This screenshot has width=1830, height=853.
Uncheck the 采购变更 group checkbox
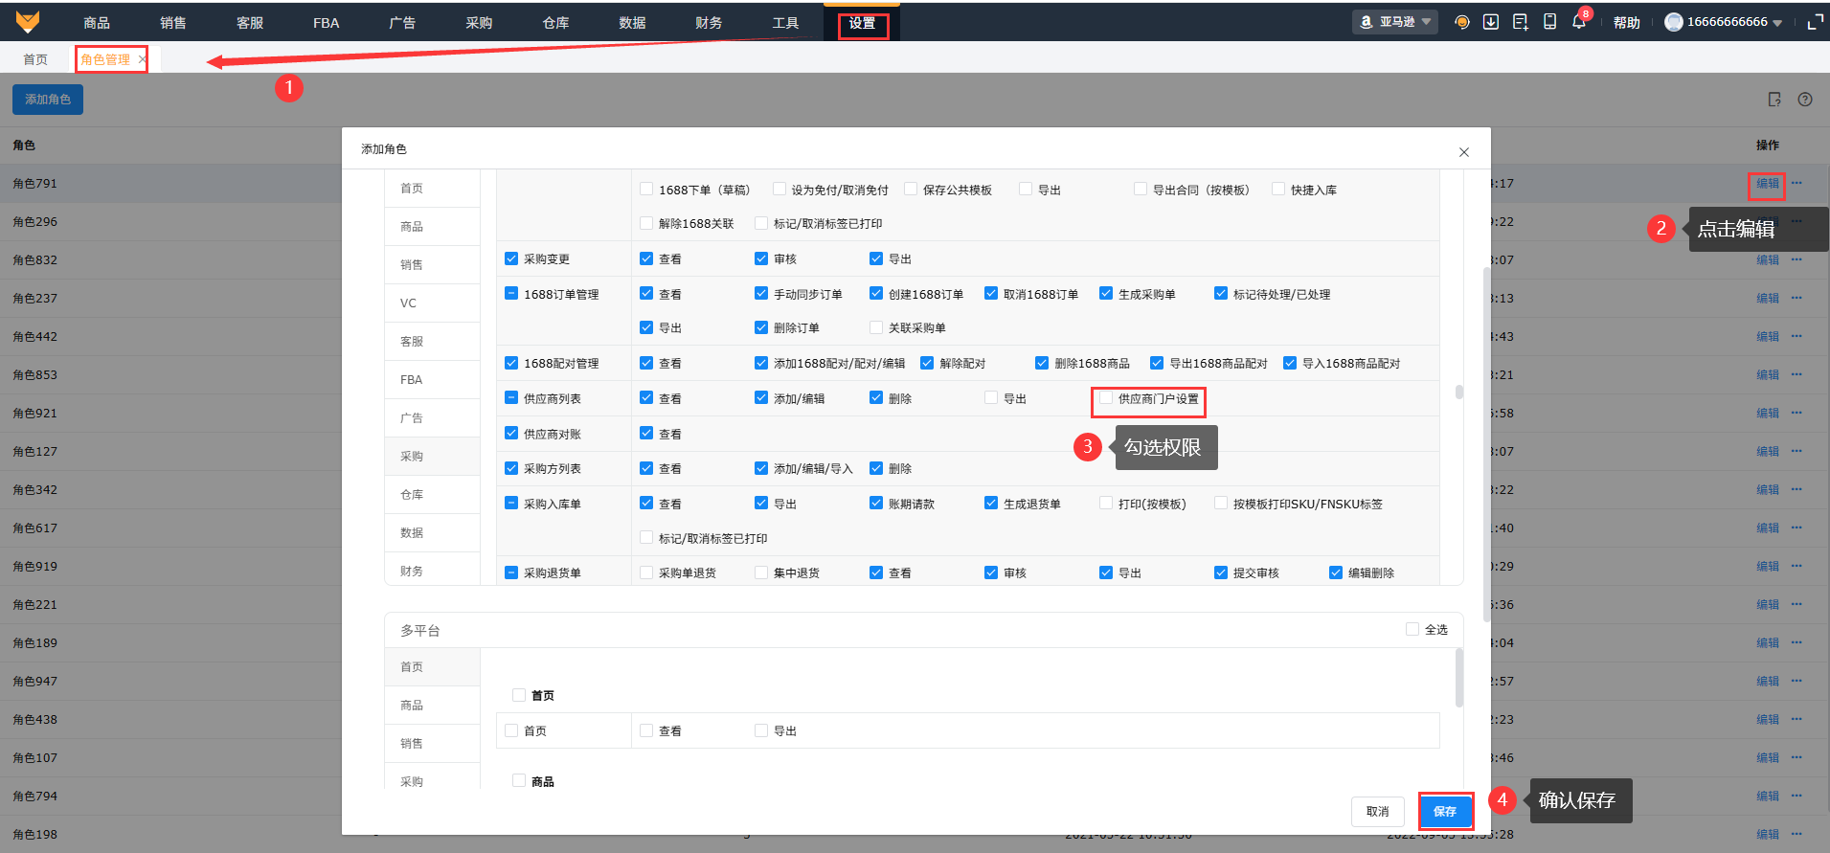pos(511,258)
